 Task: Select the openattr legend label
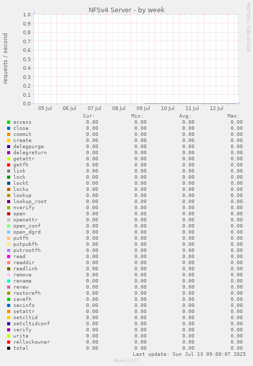pos(25,220)
